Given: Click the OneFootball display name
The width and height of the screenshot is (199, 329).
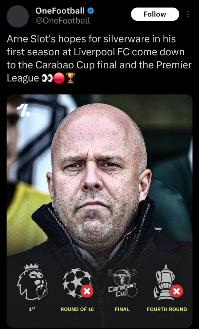Looking at the screenshot, I should (60, 11).
